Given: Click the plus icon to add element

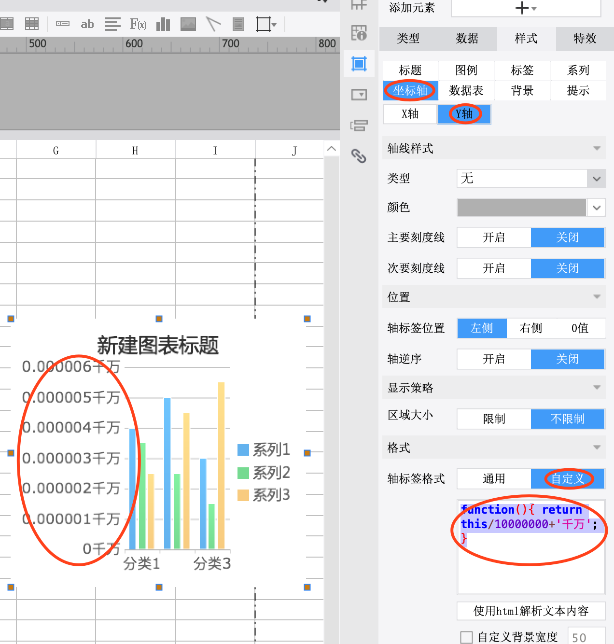Looking at the screenshot, I should click(522, 8).
